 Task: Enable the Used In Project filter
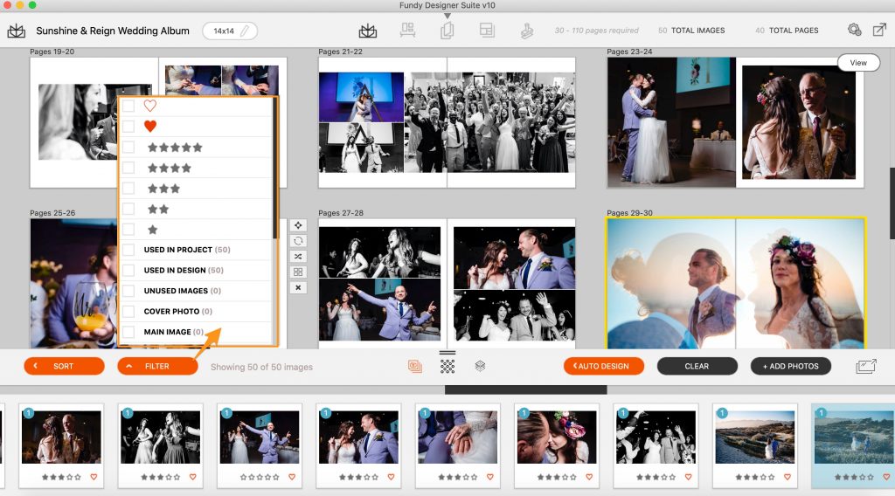(128, 250)
